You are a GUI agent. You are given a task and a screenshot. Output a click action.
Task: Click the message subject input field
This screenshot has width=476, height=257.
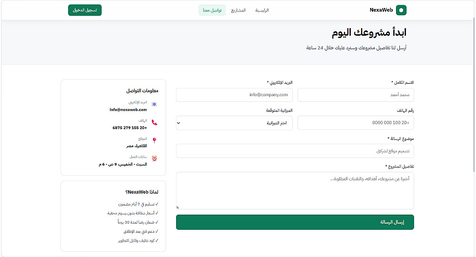[x=295, y=151]
